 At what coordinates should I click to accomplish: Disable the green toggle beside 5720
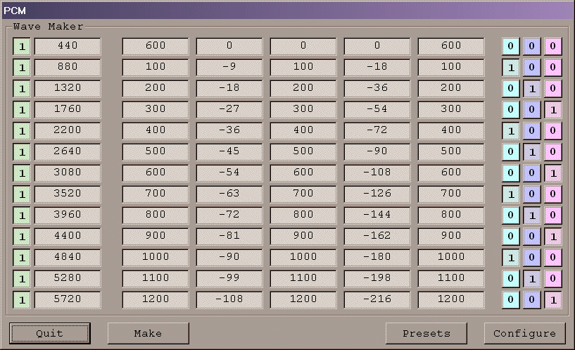tap(22, 300)
